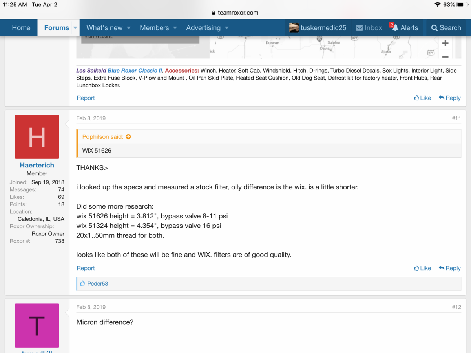Open the What's new dropdown chevron
The height and width of the screenshot is (353, 471).
tap(128, 28)
